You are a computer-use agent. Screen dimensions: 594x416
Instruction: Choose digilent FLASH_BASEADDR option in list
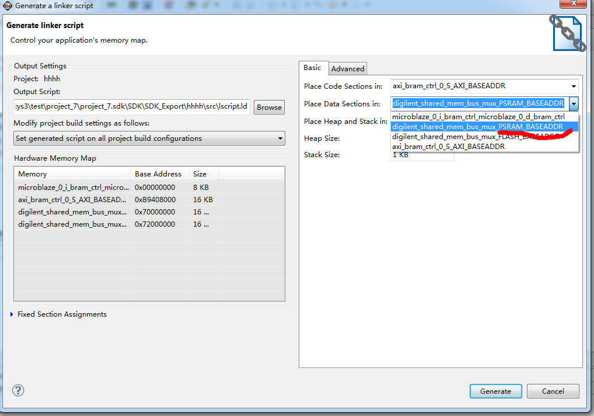point(484,137)
